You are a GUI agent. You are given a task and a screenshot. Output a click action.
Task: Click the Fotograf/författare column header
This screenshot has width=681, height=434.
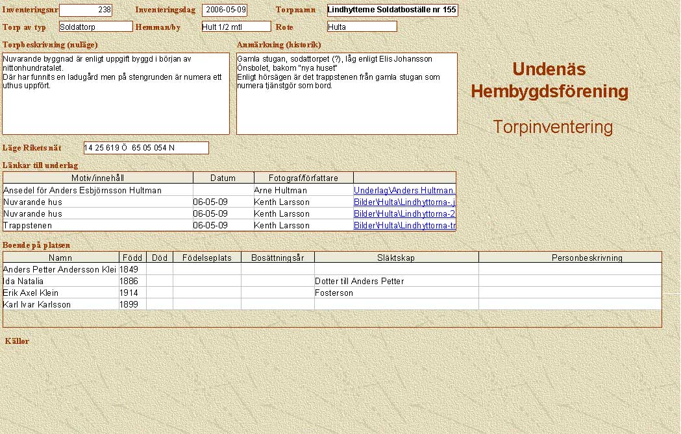tap(303, 178)
